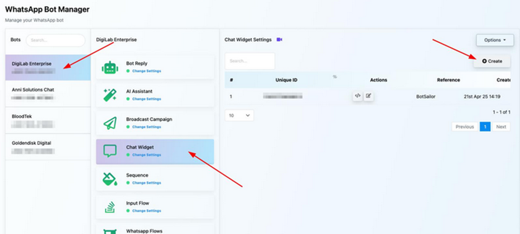Click Change Settings under Bot Reply
The height and width of the screenshot is (234, 520).
(146, 71)
